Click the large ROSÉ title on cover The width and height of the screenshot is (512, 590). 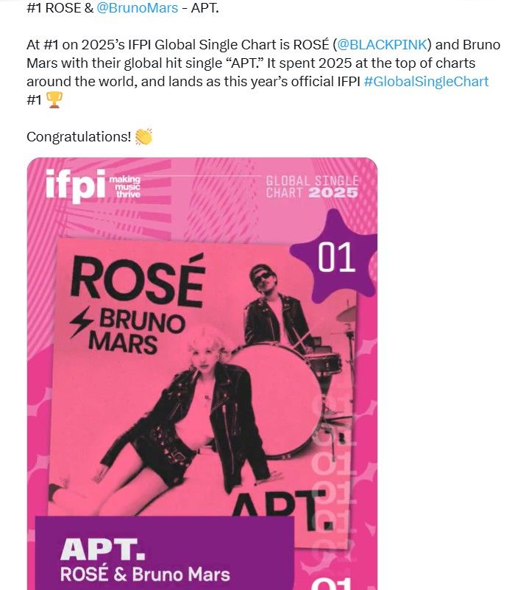click(138, 281)
